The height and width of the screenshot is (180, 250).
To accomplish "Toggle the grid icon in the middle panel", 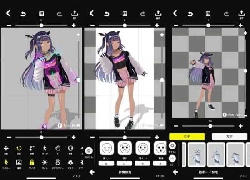I will [x=125, y=14].
